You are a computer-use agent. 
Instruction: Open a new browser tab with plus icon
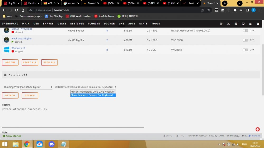coord(225,3)
